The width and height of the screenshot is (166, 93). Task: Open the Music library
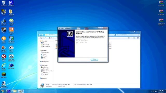tap(44, 54)
